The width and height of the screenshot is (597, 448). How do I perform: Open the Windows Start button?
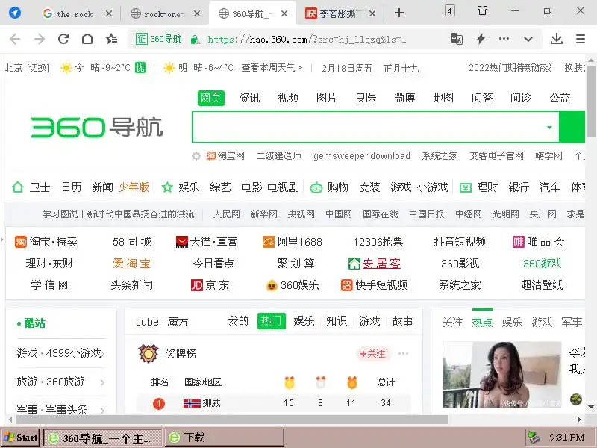click(22, 438)
